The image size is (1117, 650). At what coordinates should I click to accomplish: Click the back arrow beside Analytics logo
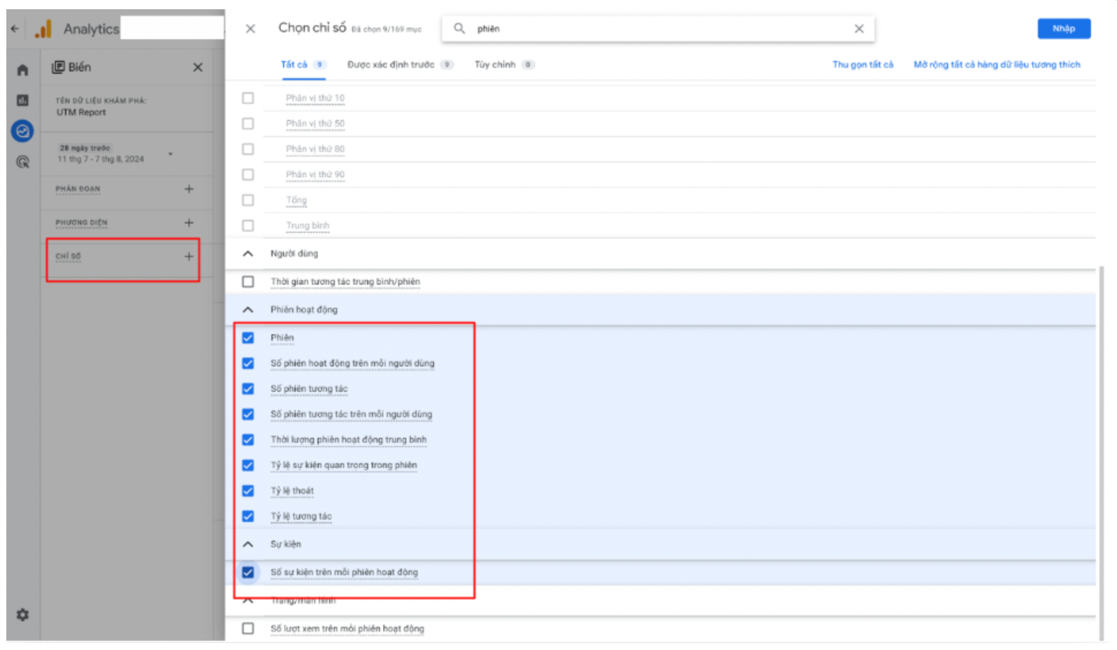[15, 29]
